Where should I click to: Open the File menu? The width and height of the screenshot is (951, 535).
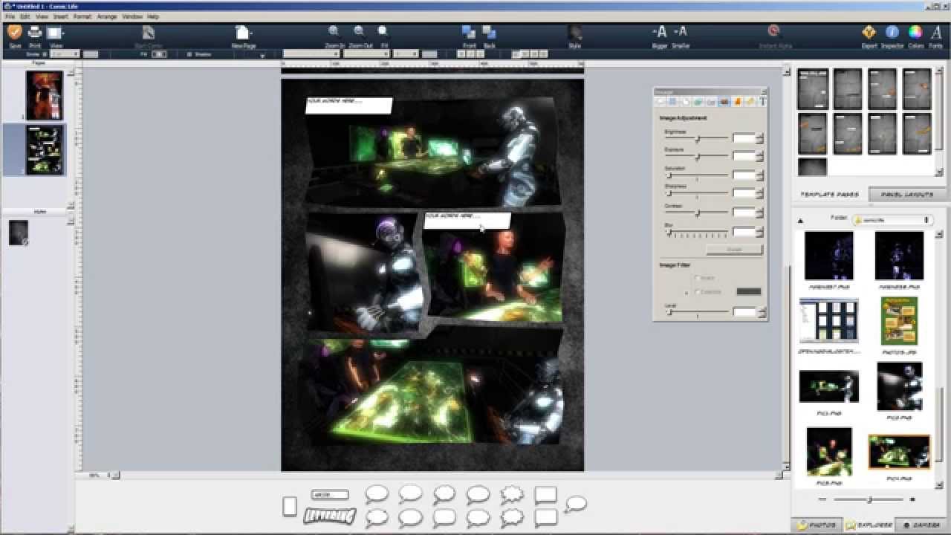[10, 16]
